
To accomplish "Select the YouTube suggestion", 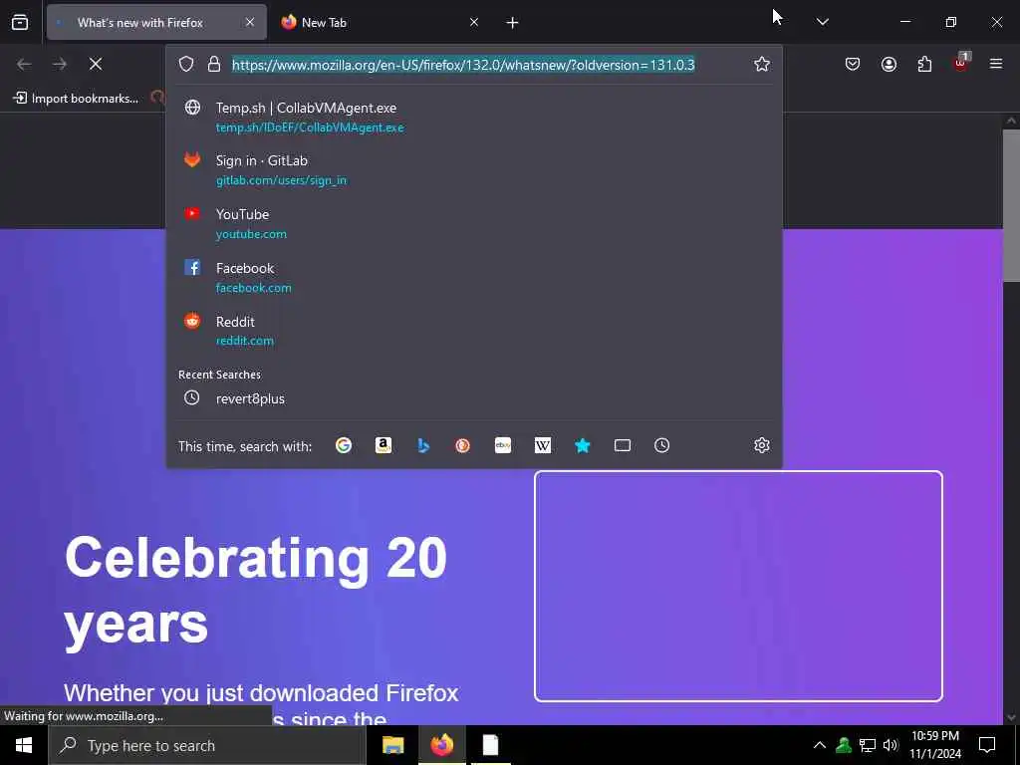I will click(x=473, y=224).
